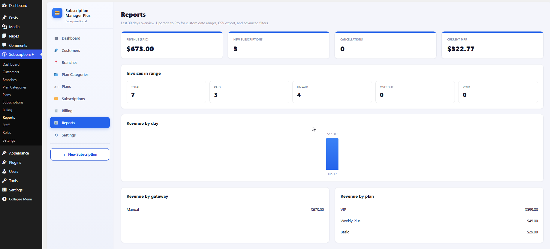The image size is (550, 249).
Task: Click the Plugins plug icon
Action: 4,162
